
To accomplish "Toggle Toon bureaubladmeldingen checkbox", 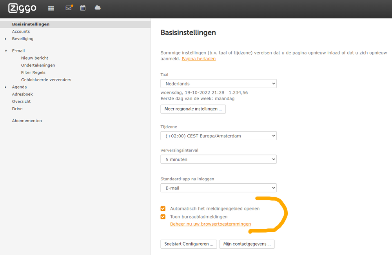I will tap(163, 217).
